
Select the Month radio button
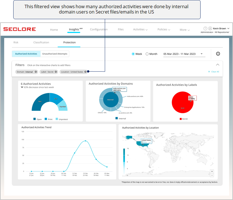tap(147, 54)
